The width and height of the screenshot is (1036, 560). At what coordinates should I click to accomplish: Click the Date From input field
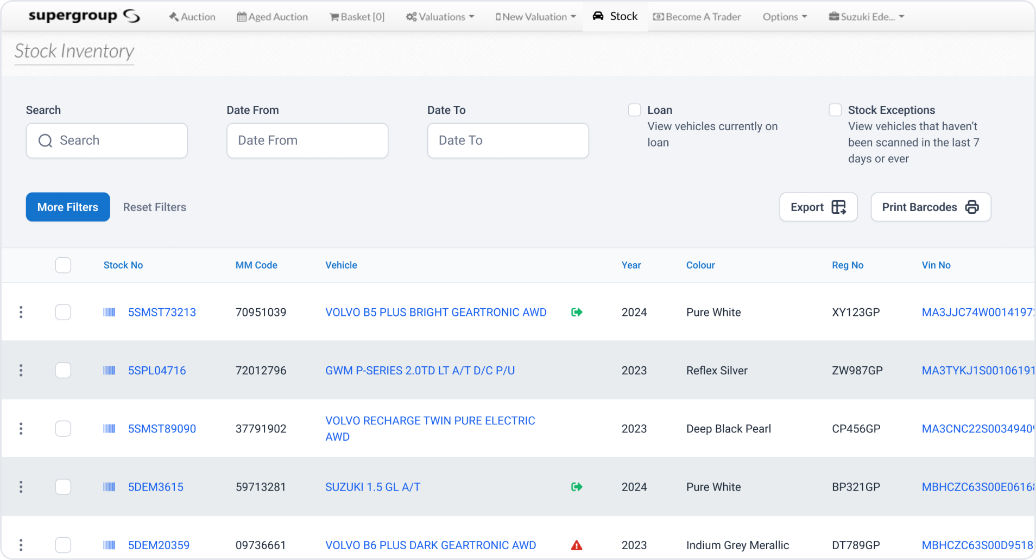(x=307, y=141)
